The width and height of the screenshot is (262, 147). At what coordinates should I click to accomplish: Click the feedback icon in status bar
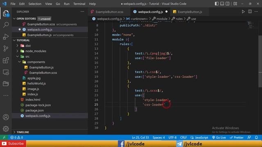pos(249,138)
